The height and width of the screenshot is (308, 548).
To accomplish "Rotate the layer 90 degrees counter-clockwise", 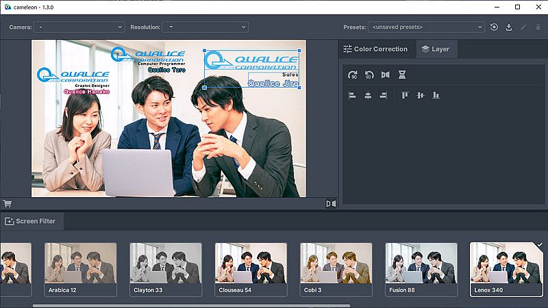I will (369, 75).
